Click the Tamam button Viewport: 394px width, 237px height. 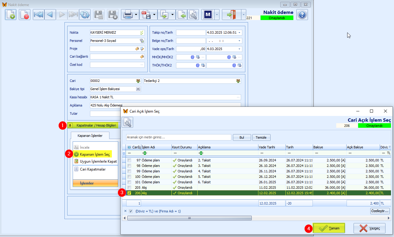tap(329, 228)
